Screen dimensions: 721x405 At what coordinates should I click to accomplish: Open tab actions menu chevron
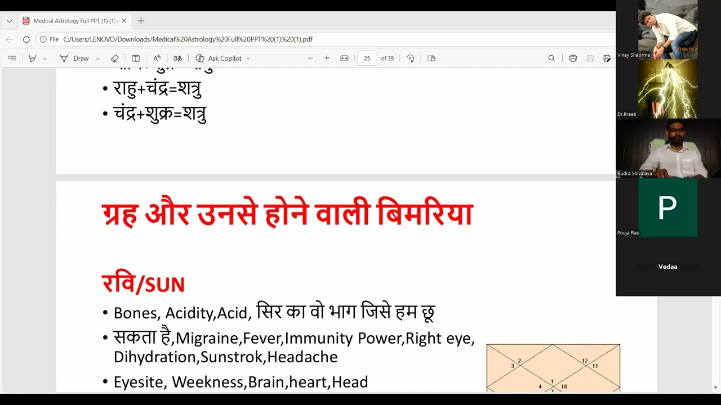9,21
